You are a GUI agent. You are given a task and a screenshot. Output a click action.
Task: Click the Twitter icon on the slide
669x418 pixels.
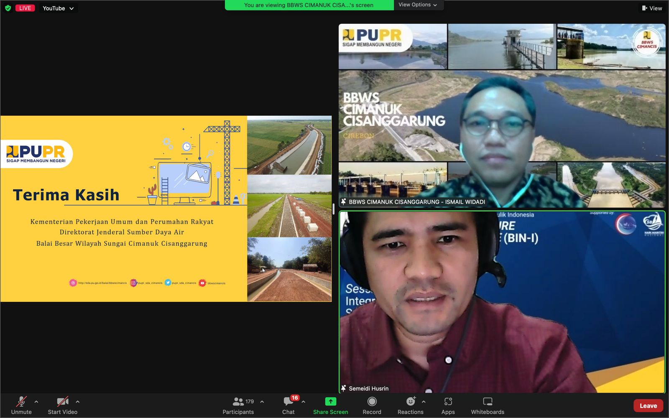pos(168,283)
